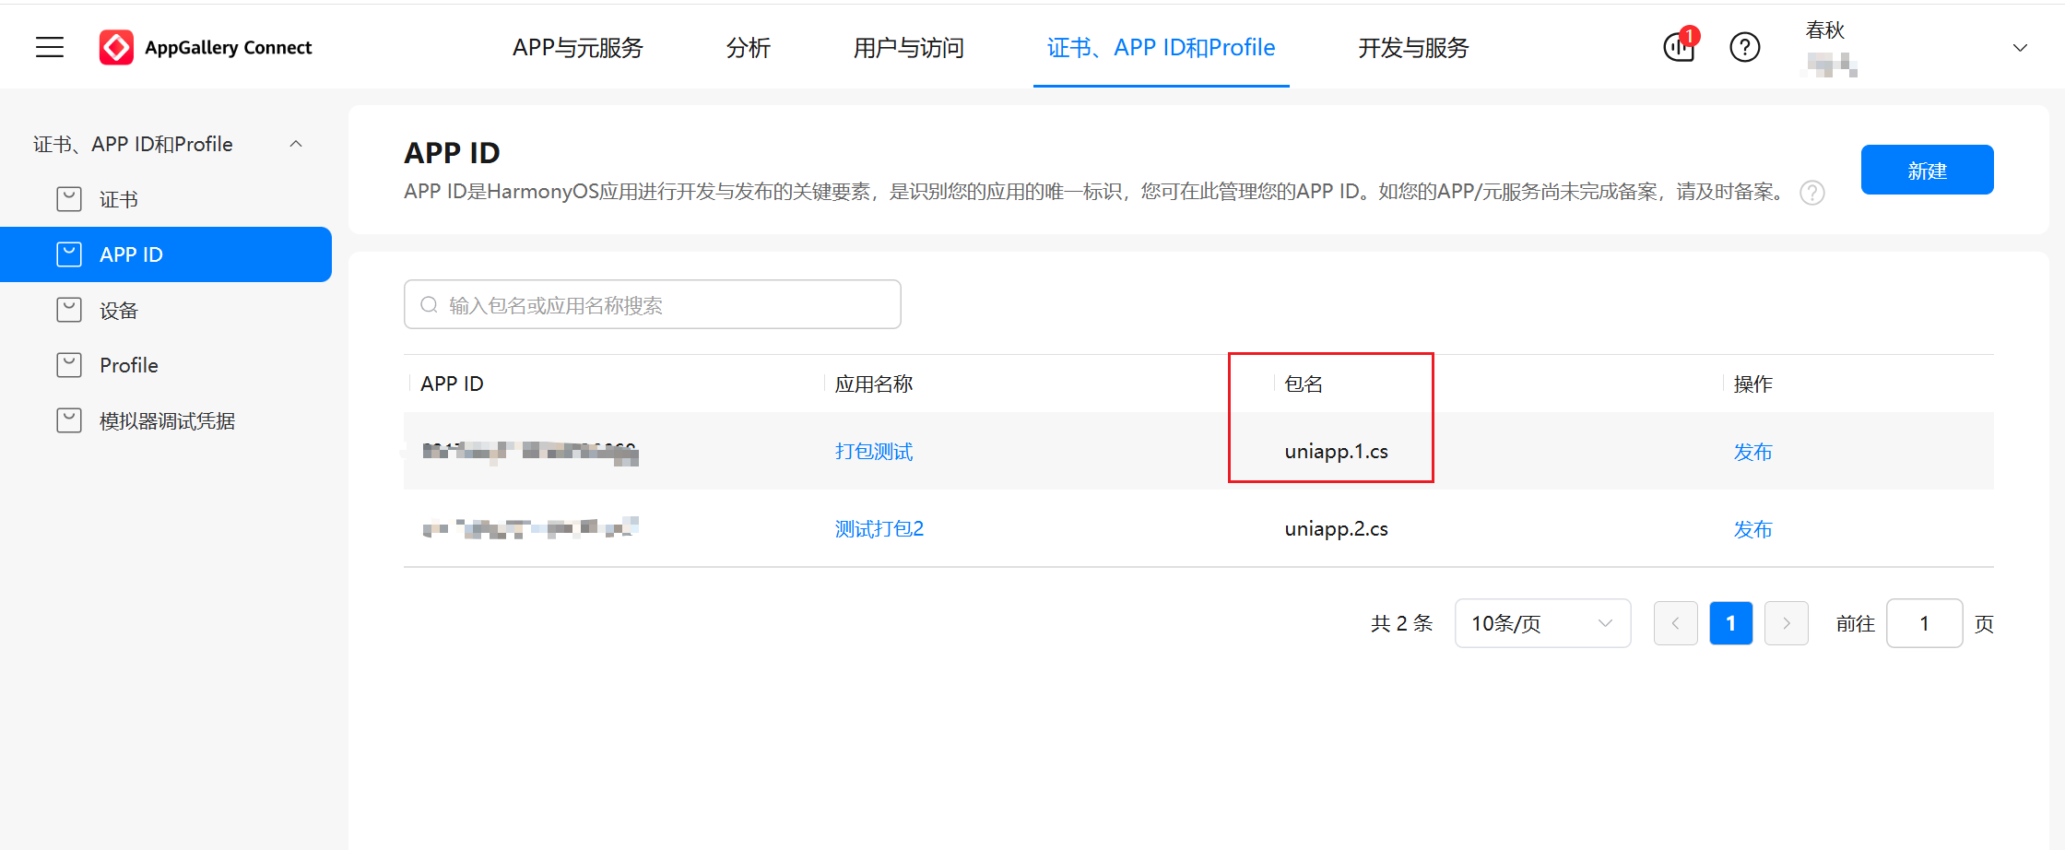Click the 设备 sidebar icon
The width and height of the screenshot is (2065, 850).
pyautogui.click(x=69, y=310)
